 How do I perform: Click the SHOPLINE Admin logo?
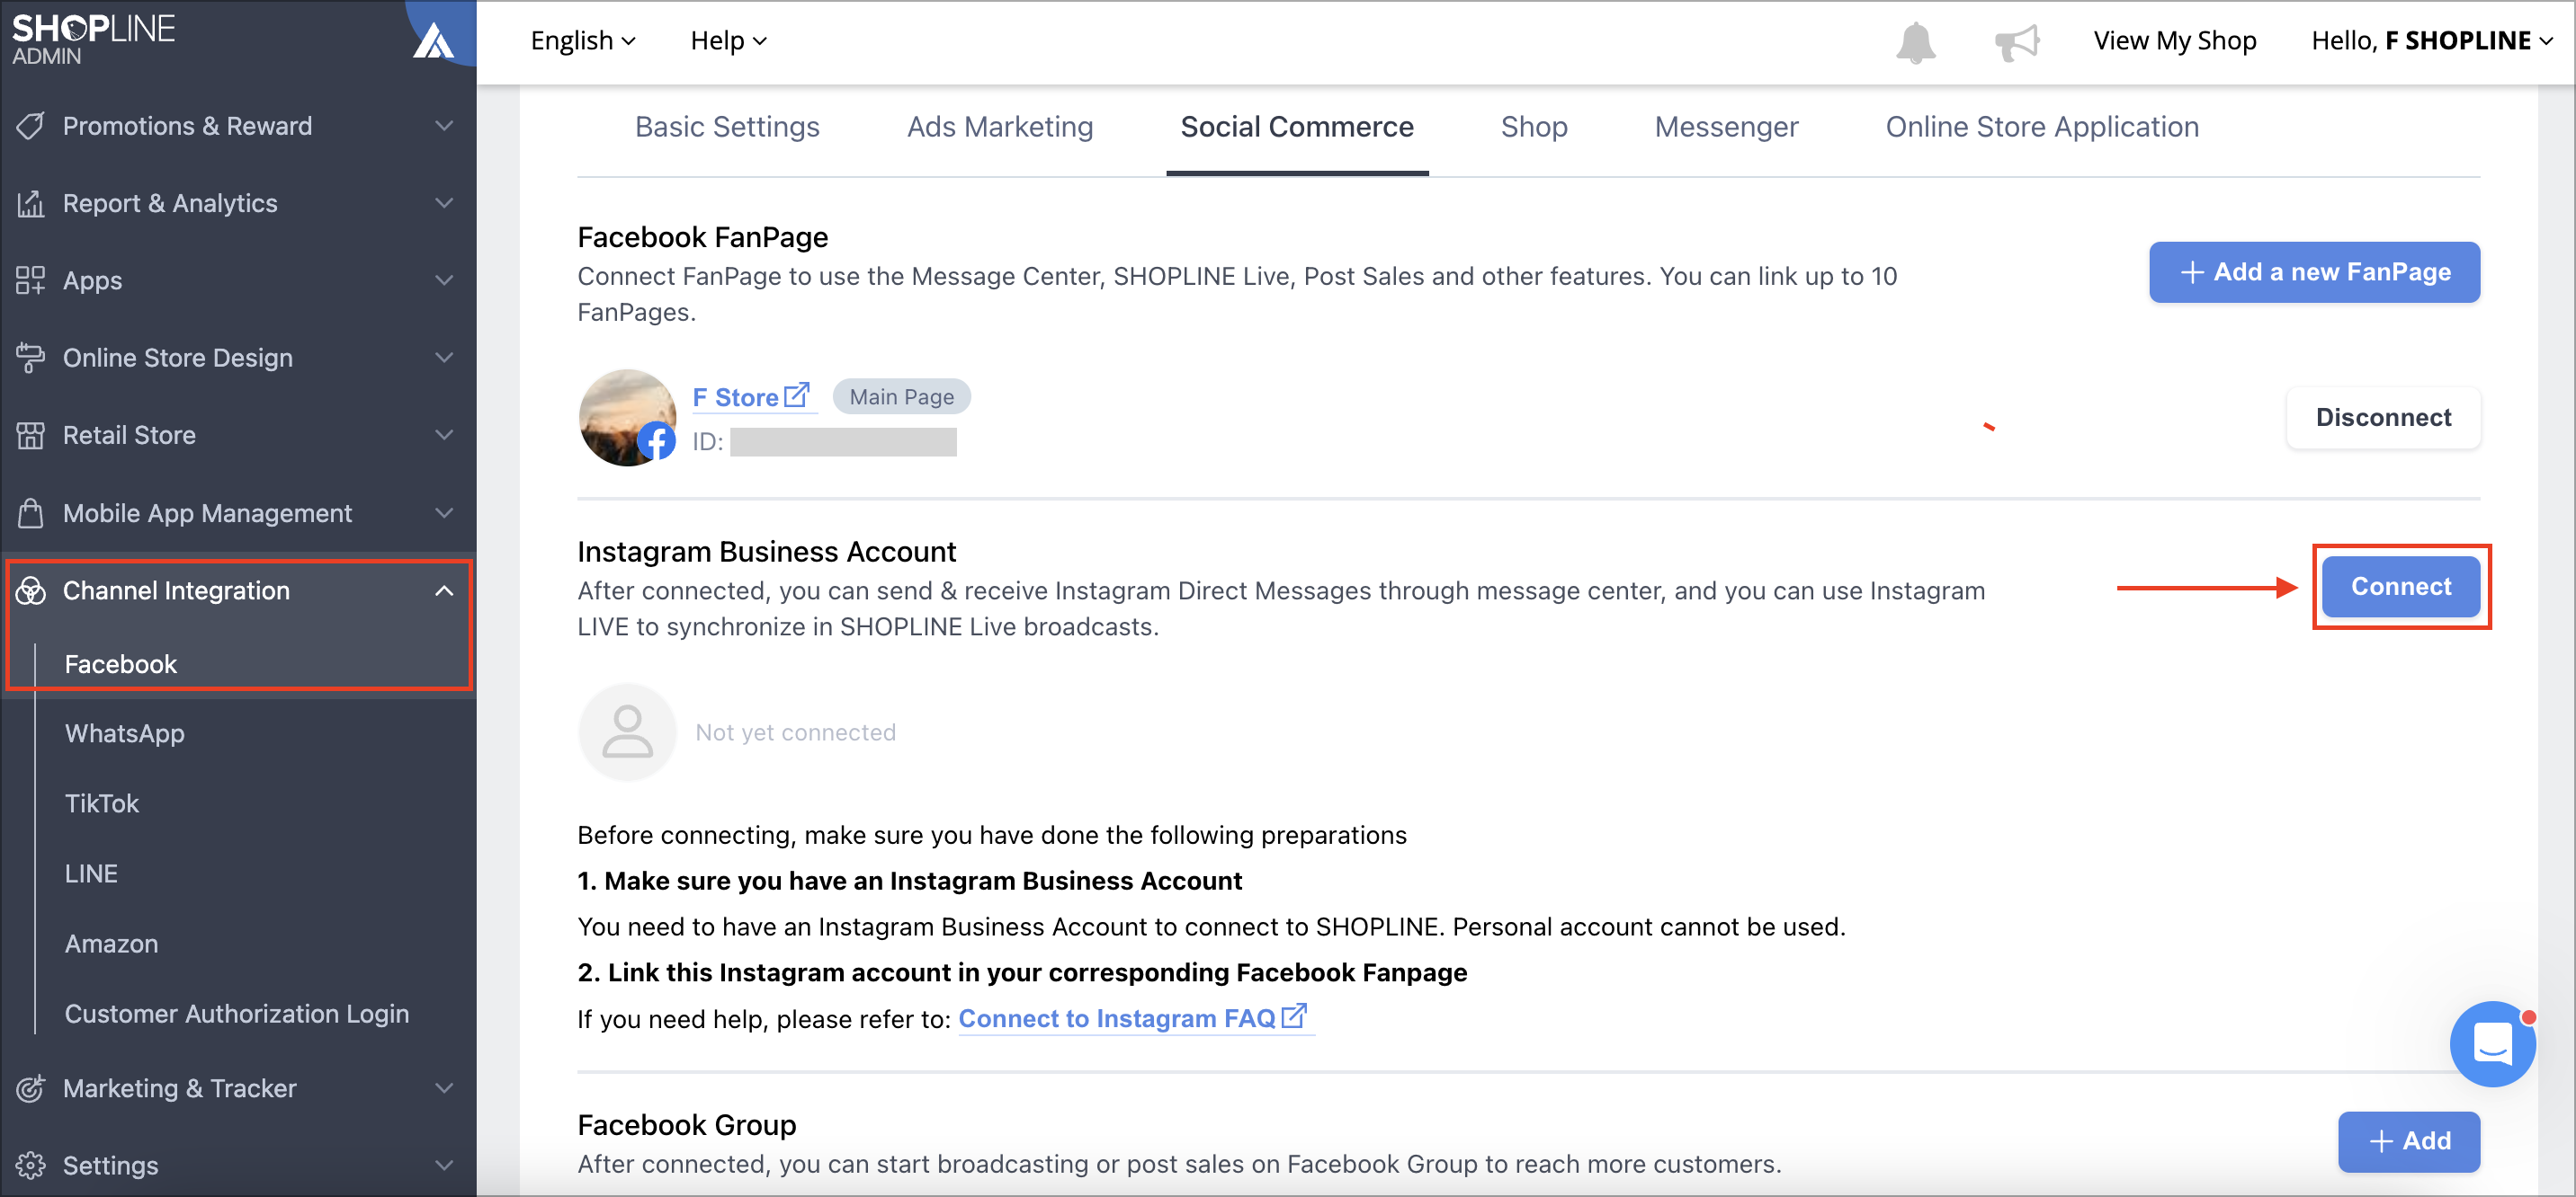pyautogui.click(x=93, y=38)
